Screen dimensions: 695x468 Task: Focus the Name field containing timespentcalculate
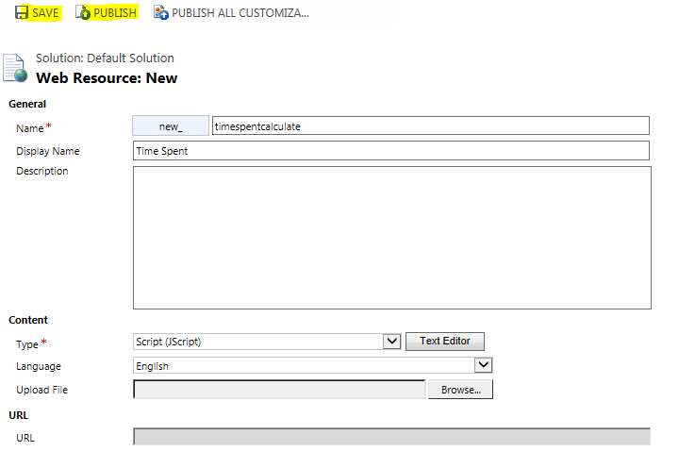(430, 126)
